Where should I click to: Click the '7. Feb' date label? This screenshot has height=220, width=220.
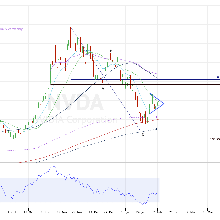click(157, 212)
